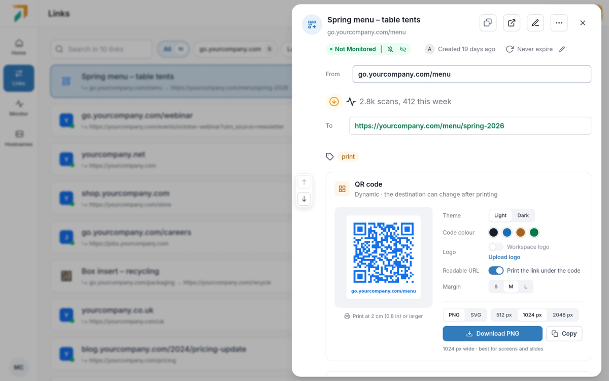This screenshot has width=609, height=381.
Task: Select the Dark theme option
Action: [523, 215]
